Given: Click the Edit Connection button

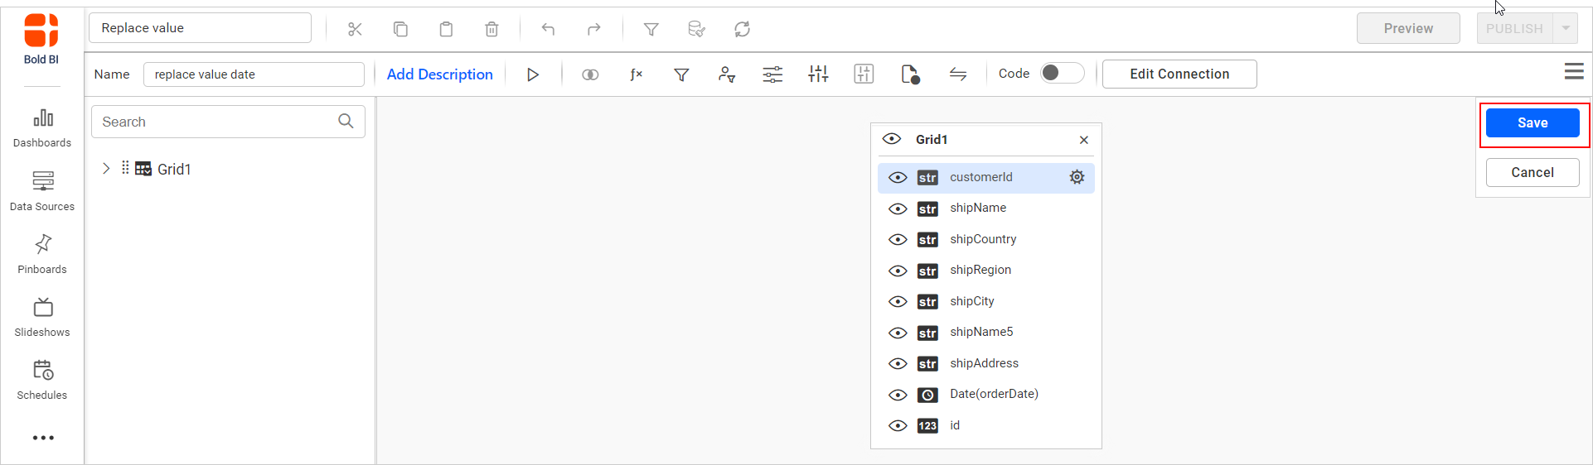Looking at the screenshot, I should tap(1179, 74).
